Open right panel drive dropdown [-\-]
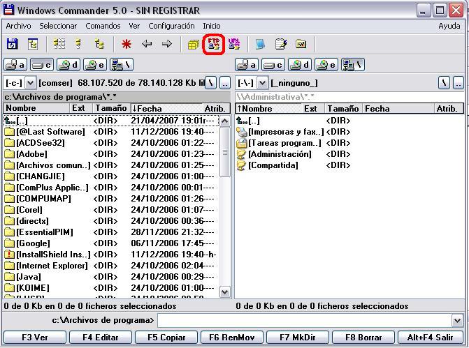Screen dimensions: 469x348 [262, 83]
